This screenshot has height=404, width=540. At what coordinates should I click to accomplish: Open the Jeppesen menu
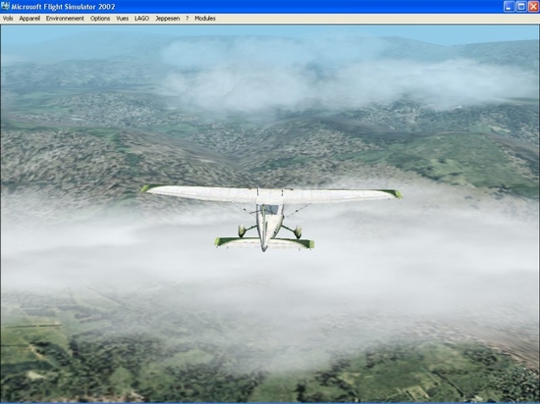[x=167, y=19]
